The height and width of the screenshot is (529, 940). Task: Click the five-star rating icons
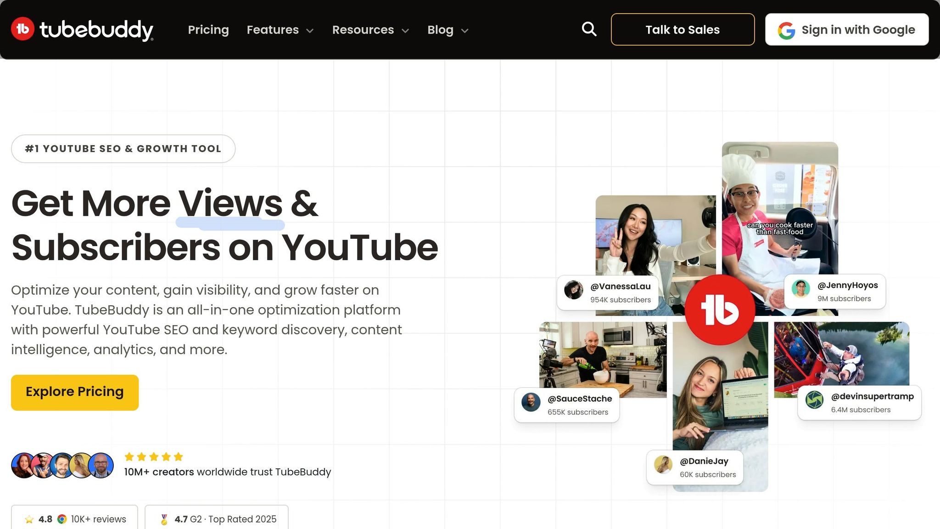(x=154, y=456)
